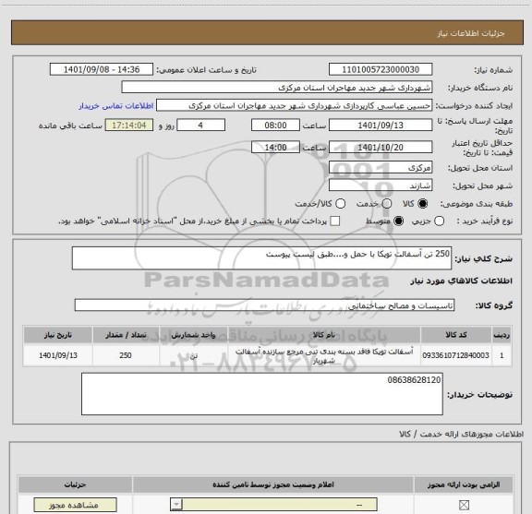Click the تعداد / مقدار column header
The height and width of the screenshot is (514, 532).
(x=126, y=335)
